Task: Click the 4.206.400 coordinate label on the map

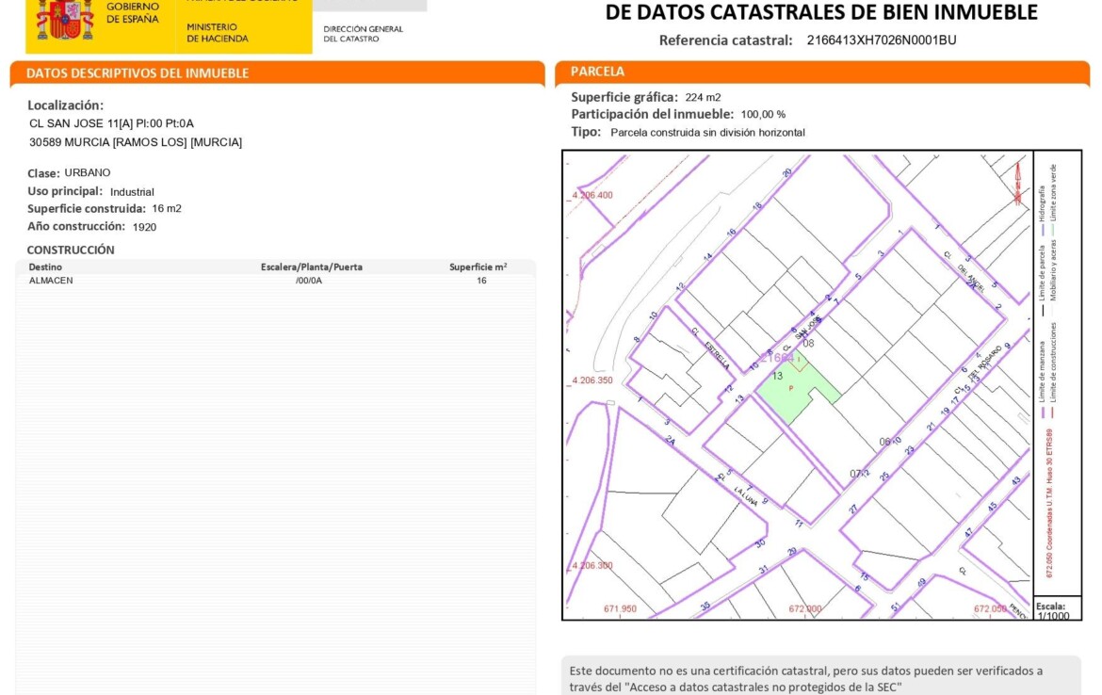Action: (592, 195)
